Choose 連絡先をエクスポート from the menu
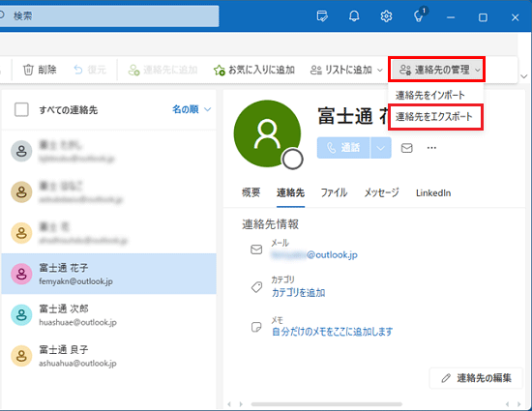This screenshot has height=411, width=532. click(434, 117)
